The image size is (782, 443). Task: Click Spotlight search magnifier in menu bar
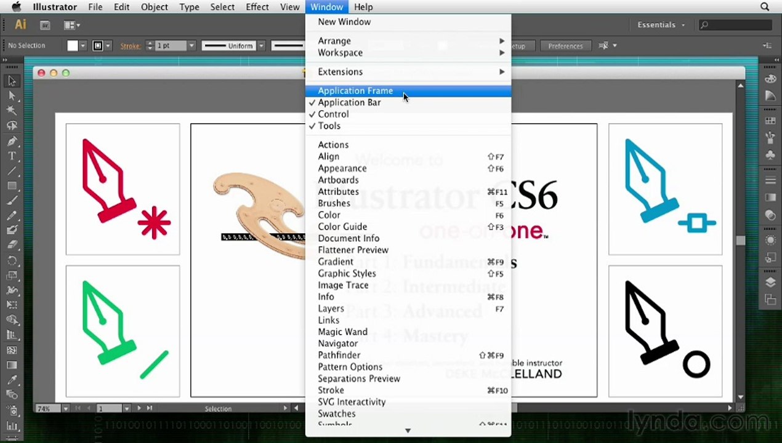click(x=765, y=7)
